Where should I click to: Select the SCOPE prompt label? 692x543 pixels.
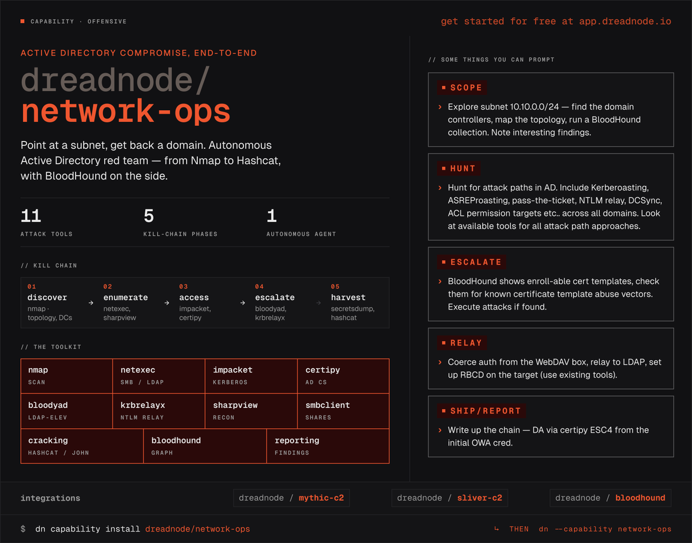pyautogui.click(x=461, y=88)
